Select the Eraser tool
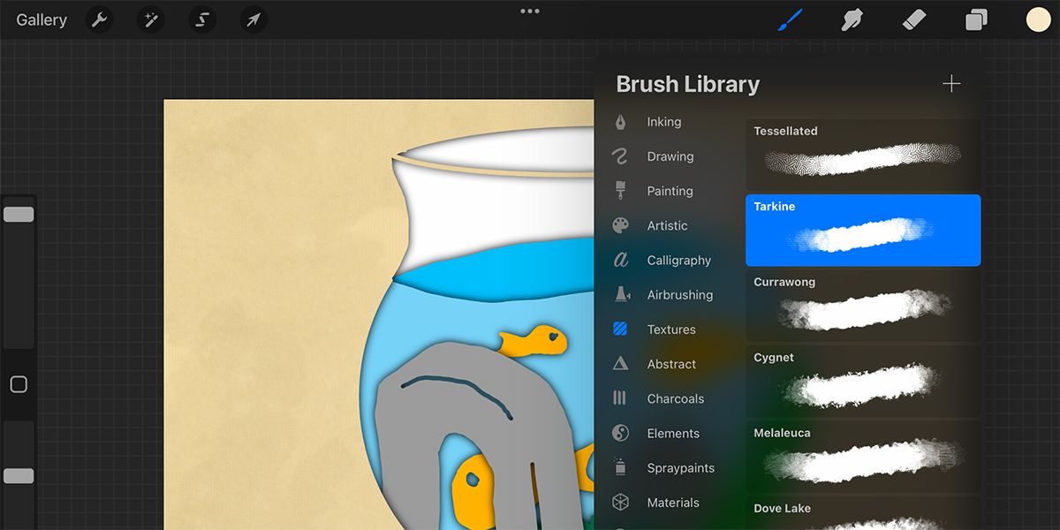Screen dimensions: 1060x530 coord(913,19)
